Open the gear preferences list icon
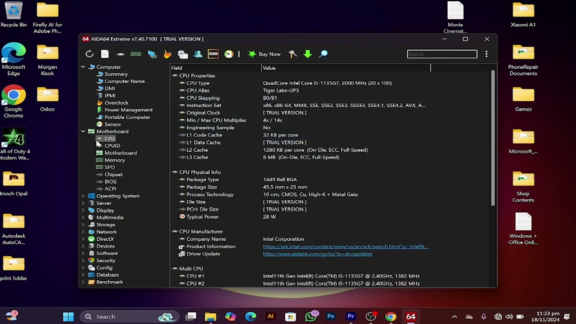 182,54
